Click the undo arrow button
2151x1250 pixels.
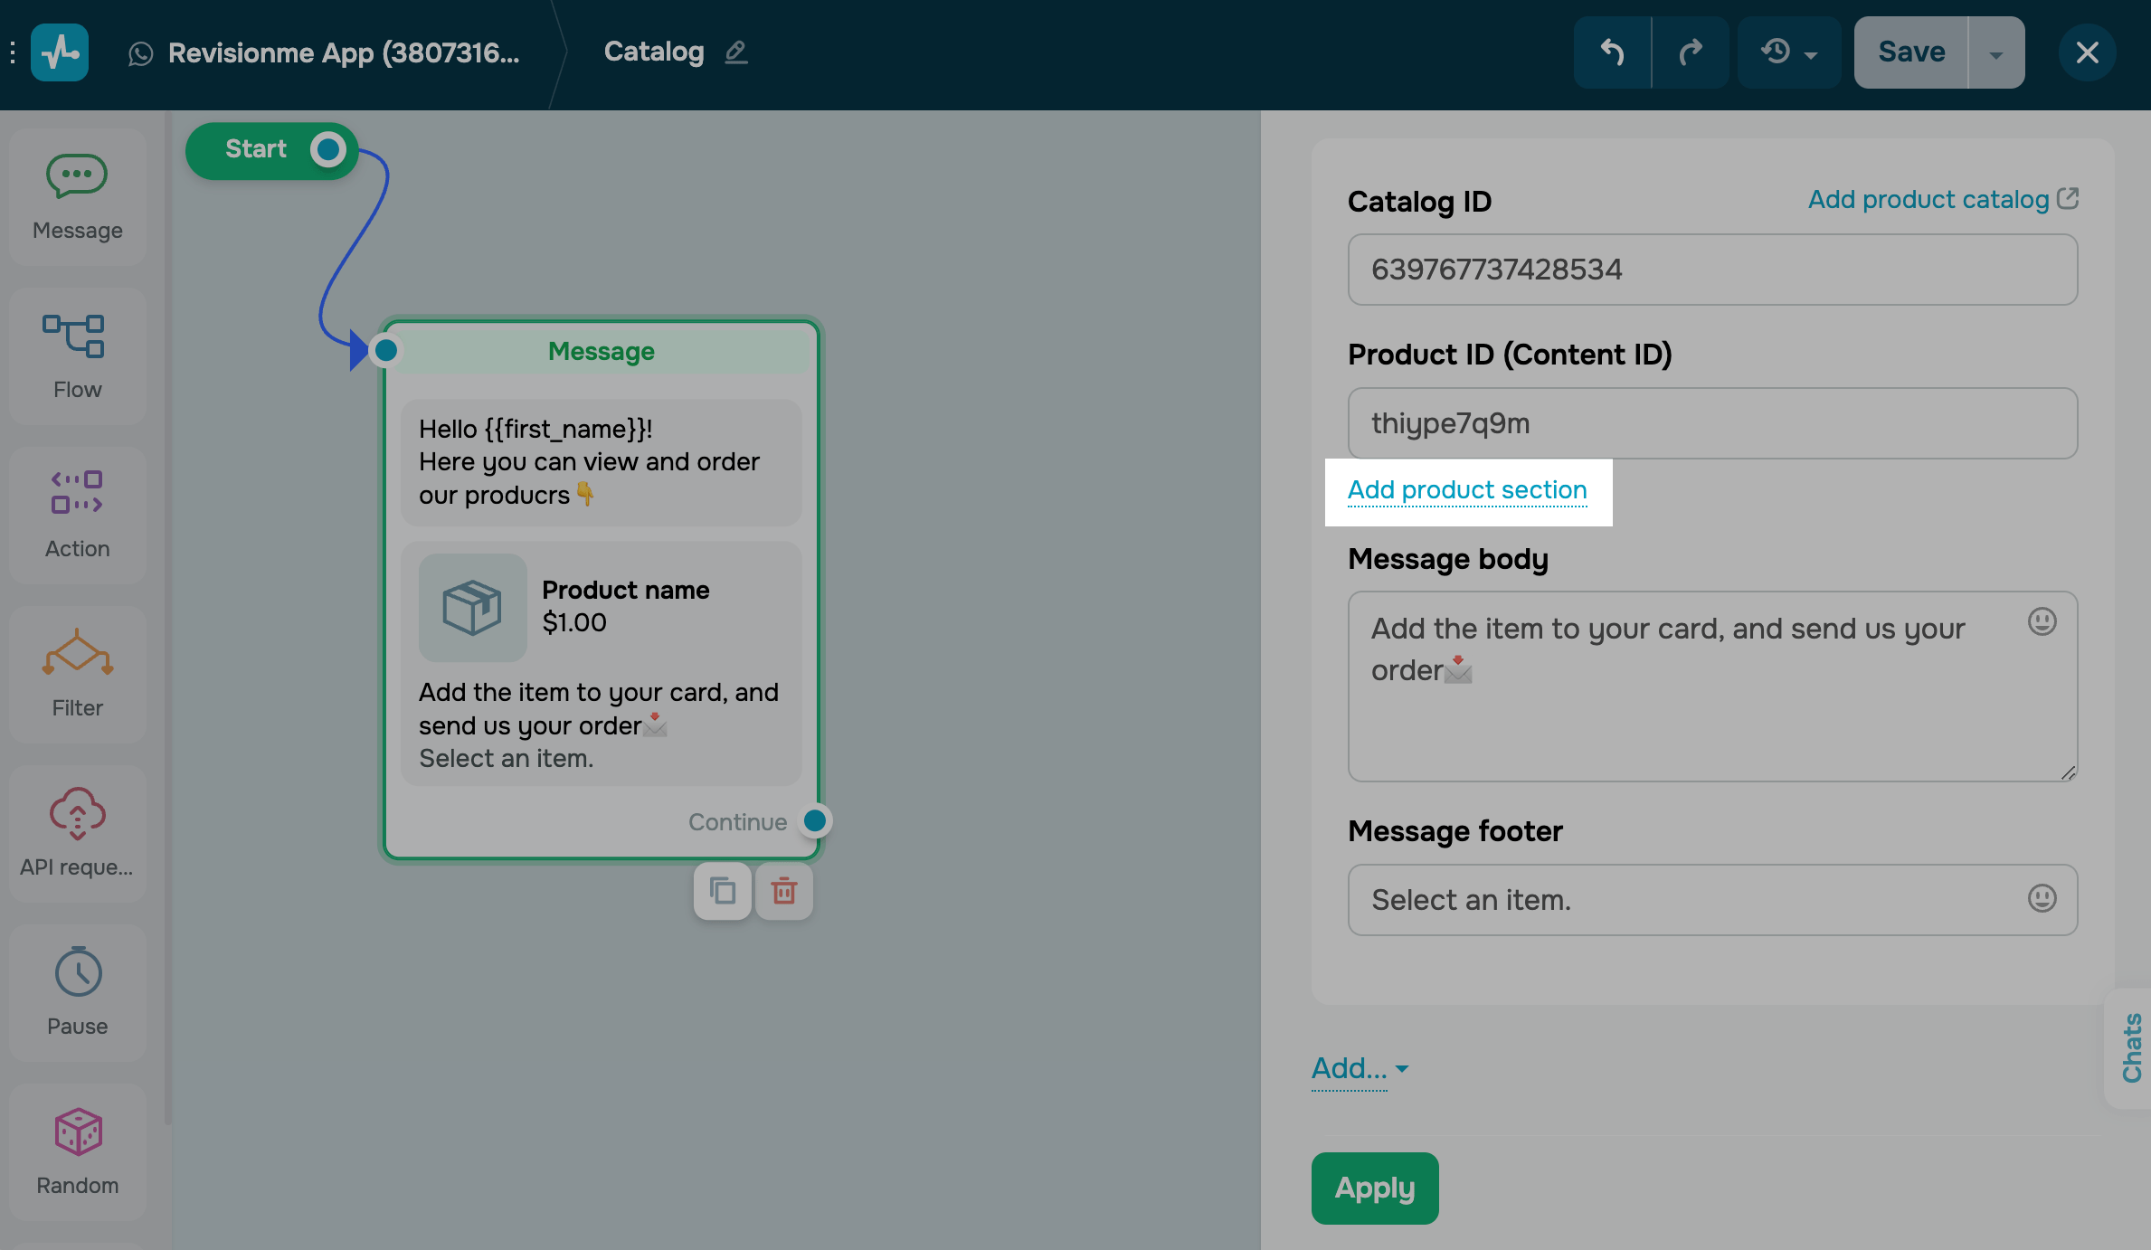point(1612,52)
